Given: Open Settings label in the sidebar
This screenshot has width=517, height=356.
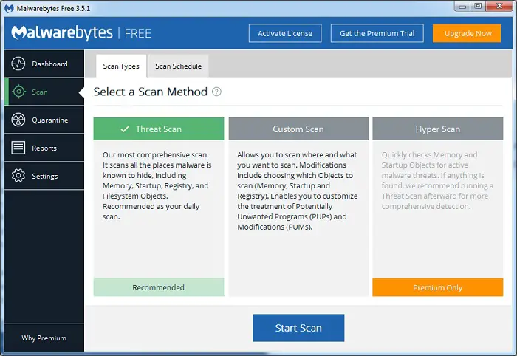Looking at the screenshot, I should 45,177.
